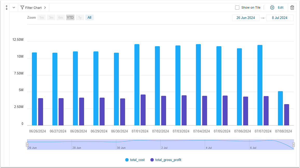Enable the Show on Tile checkbox
300x168 pixels.
click(237, 8)
